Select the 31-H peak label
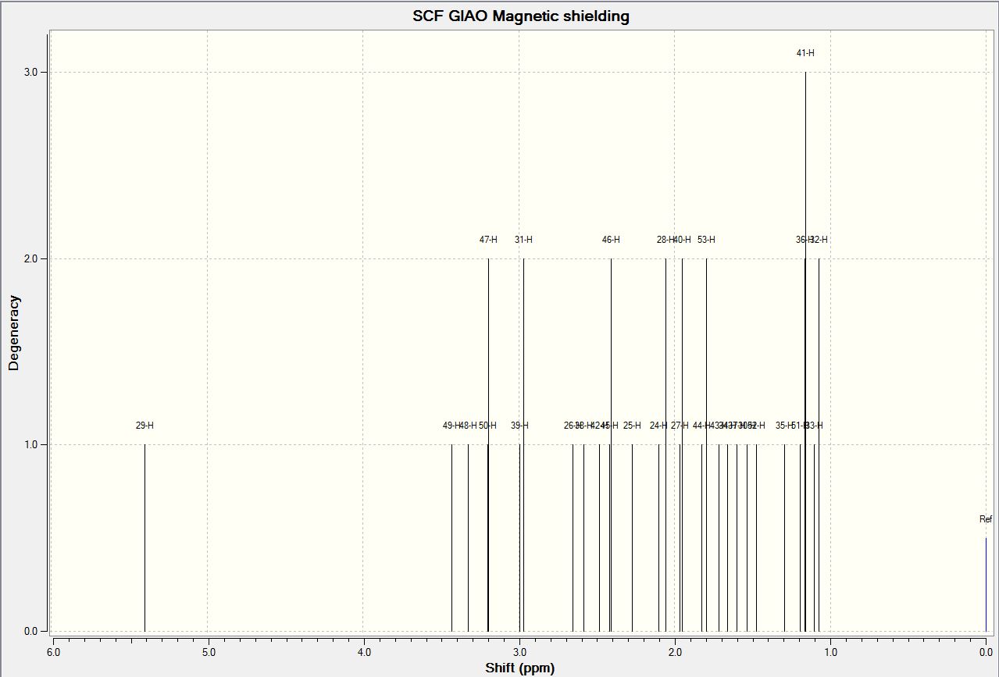 [x=523, y=240]
